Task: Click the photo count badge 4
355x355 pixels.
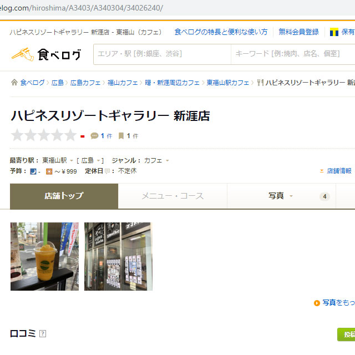Action: (324, 196)
